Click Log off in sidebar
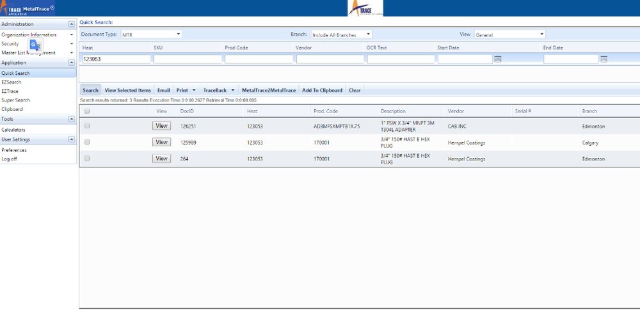 (x=9, y=159)
